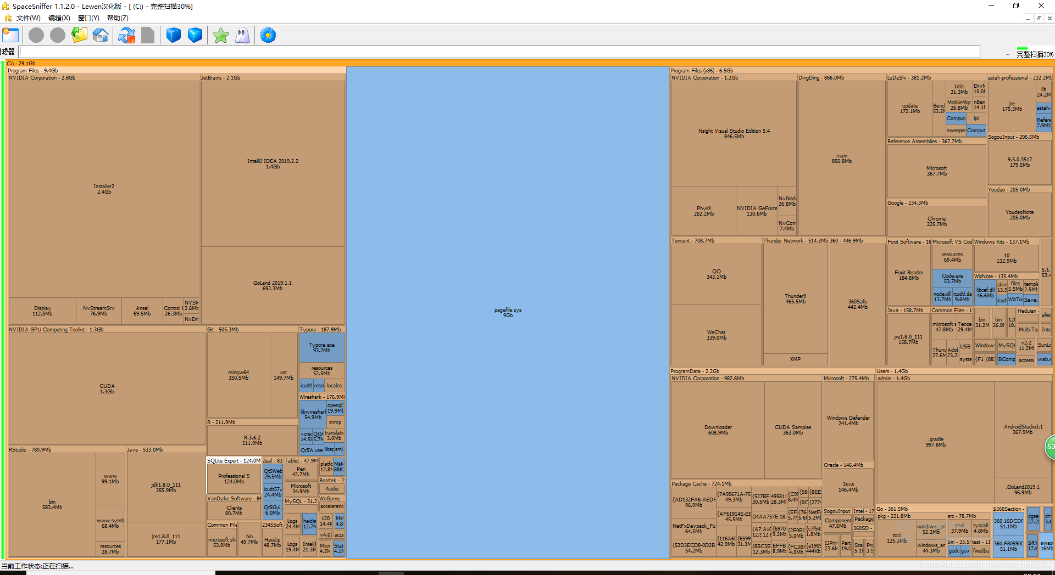
Task: Select the Typora.exe 93.2Mb file
Action: pyautogui.click(x=321, y=348)
